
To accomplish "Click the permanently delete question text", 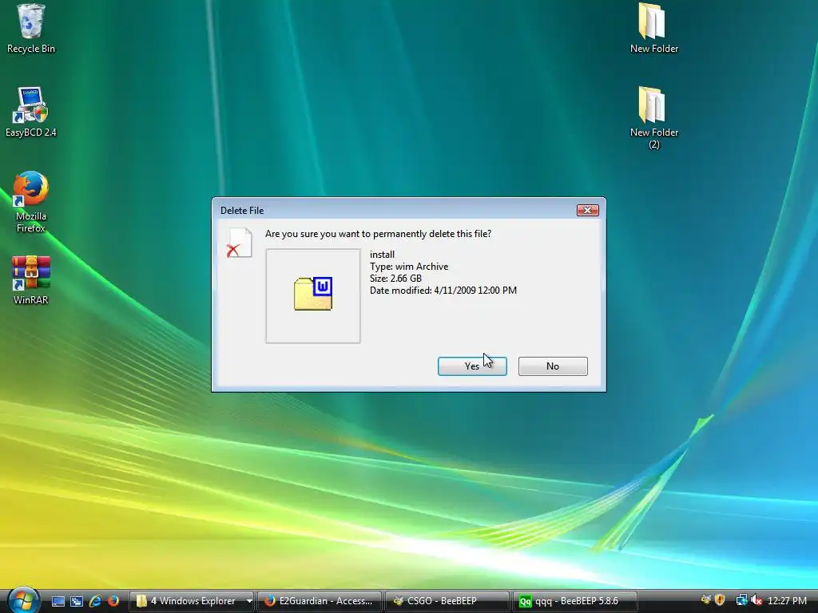I will click(x=378, y=234).
